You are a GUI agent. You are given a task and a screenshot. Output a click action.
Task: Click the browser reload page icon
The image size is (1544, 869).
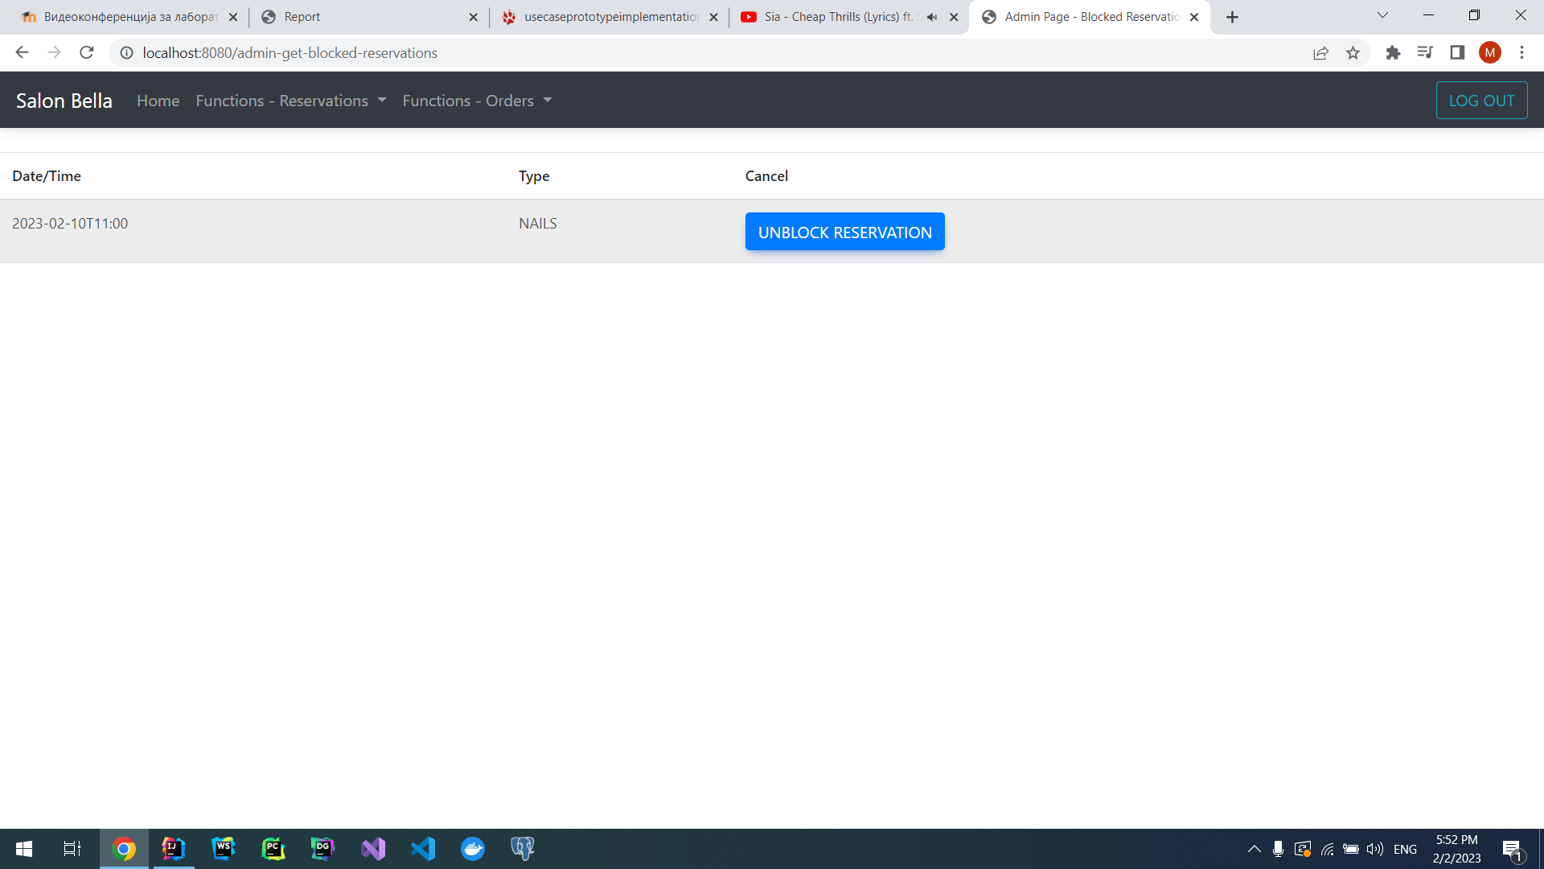click(87, 53)
